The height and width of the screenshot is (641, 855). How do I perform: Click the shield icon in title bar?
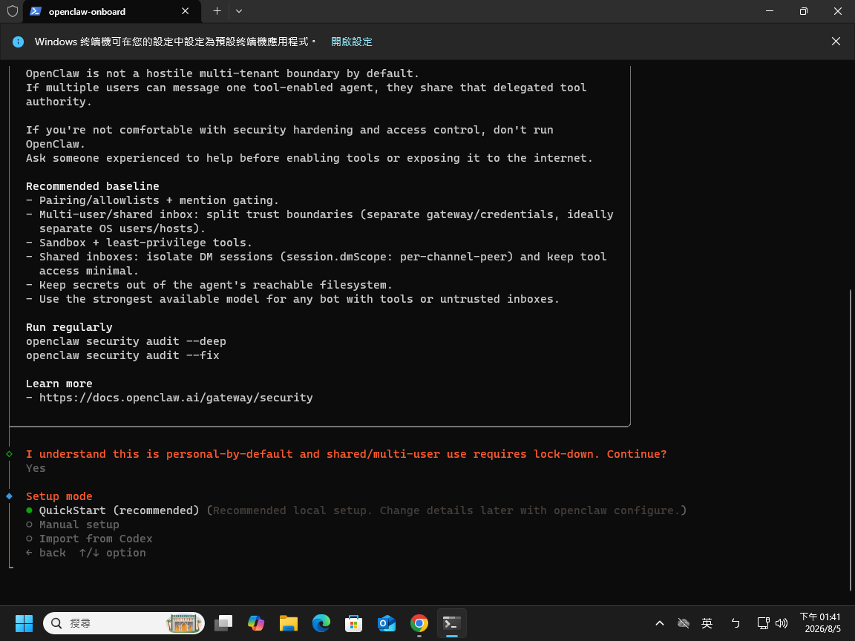pos(12,11)
